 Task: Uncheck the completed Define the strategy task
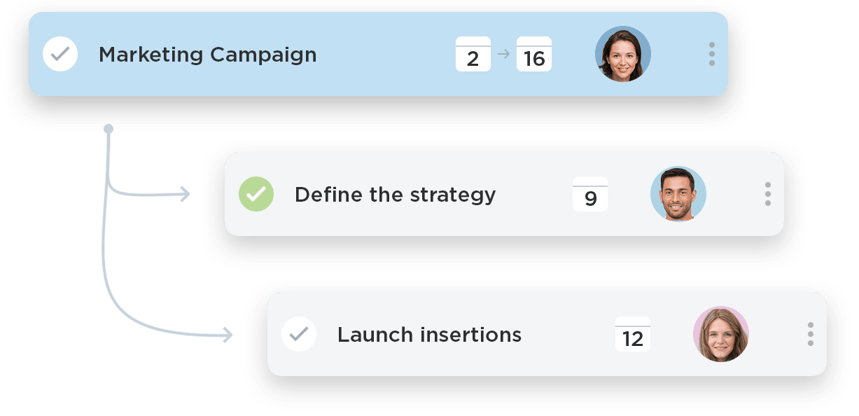click(256, 194)
